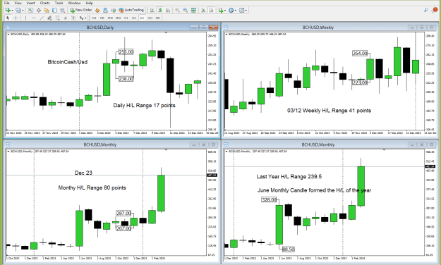Viewport: 441px width, 265px height.
Task: Select the Cursor arrow tool
Action: (x=8, y=18)
